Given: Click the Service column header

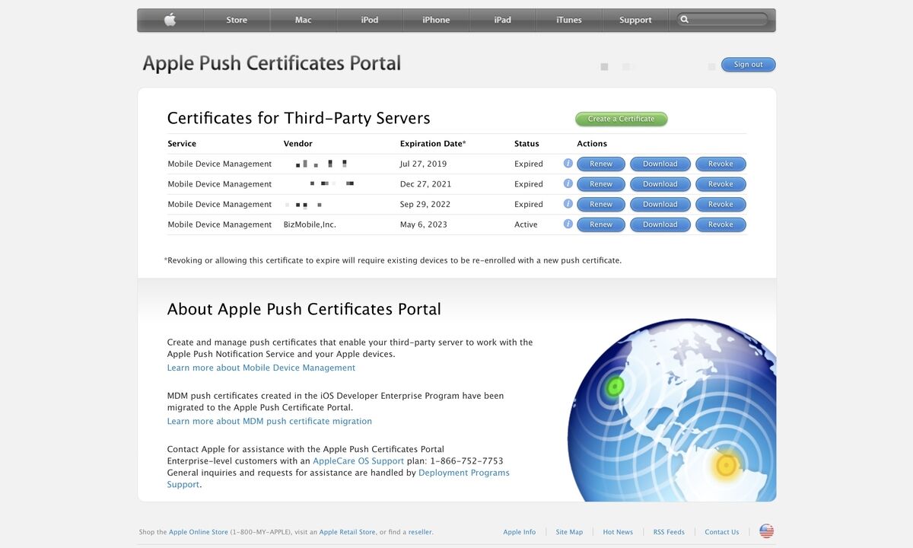Looking at the screenshot, I should 182,143.
